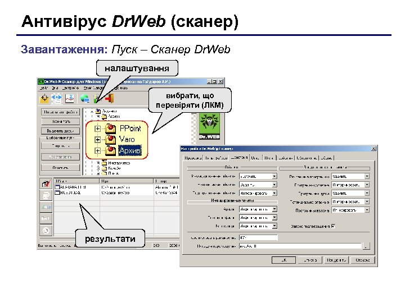This screenshot has width=405, height=303.
Task: Click the top left-panel button above tree buttons
Action: click(x=60, y=112)
